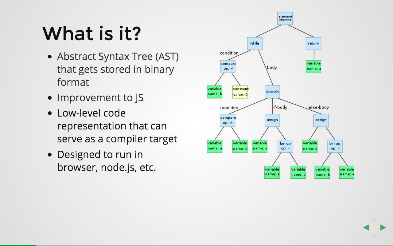Select the 'assign' node under if-body
The height and width of the screenshot is (246, 393).
pyautogui.click(x=272, y=120)
